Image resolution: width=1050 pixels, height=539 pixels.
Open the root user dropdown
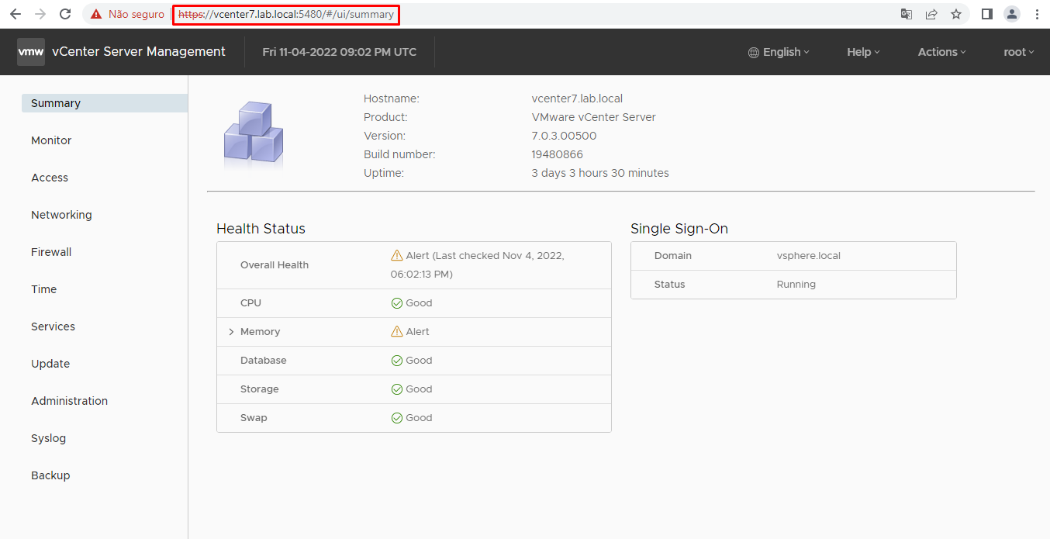pos(1019,52)
